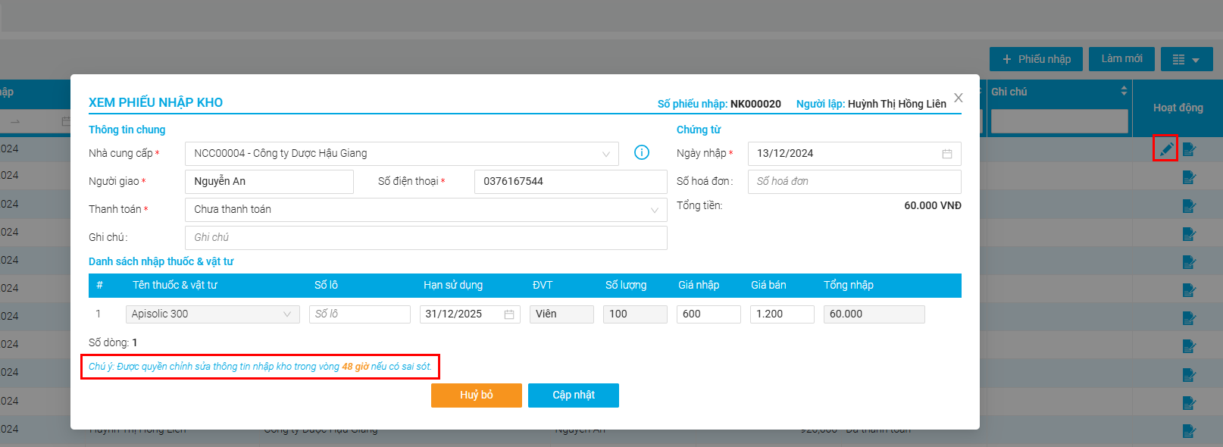The image size is (1223, 447).
Task: Click sort arrows on the Ghi chú column header
Action: (1124, 91)
